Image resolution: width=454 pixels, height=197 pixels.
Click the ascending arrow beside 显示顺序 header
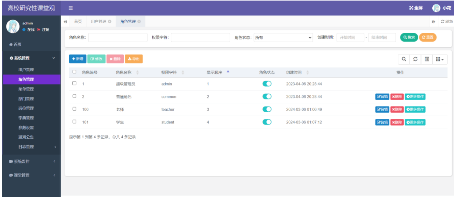click(x=228, y=72)
